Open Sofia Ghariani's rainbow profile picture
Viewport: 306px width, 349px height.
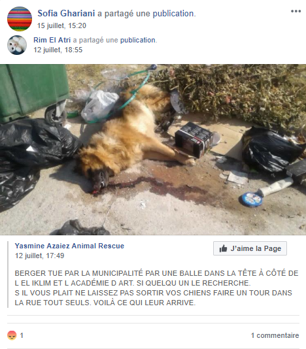coord(20,19)
